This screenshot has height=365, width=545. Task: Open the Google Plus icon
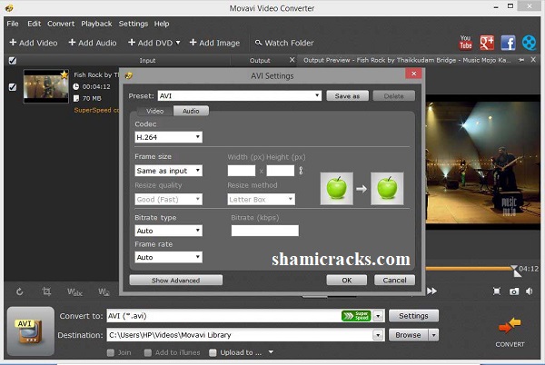point(487,43)
